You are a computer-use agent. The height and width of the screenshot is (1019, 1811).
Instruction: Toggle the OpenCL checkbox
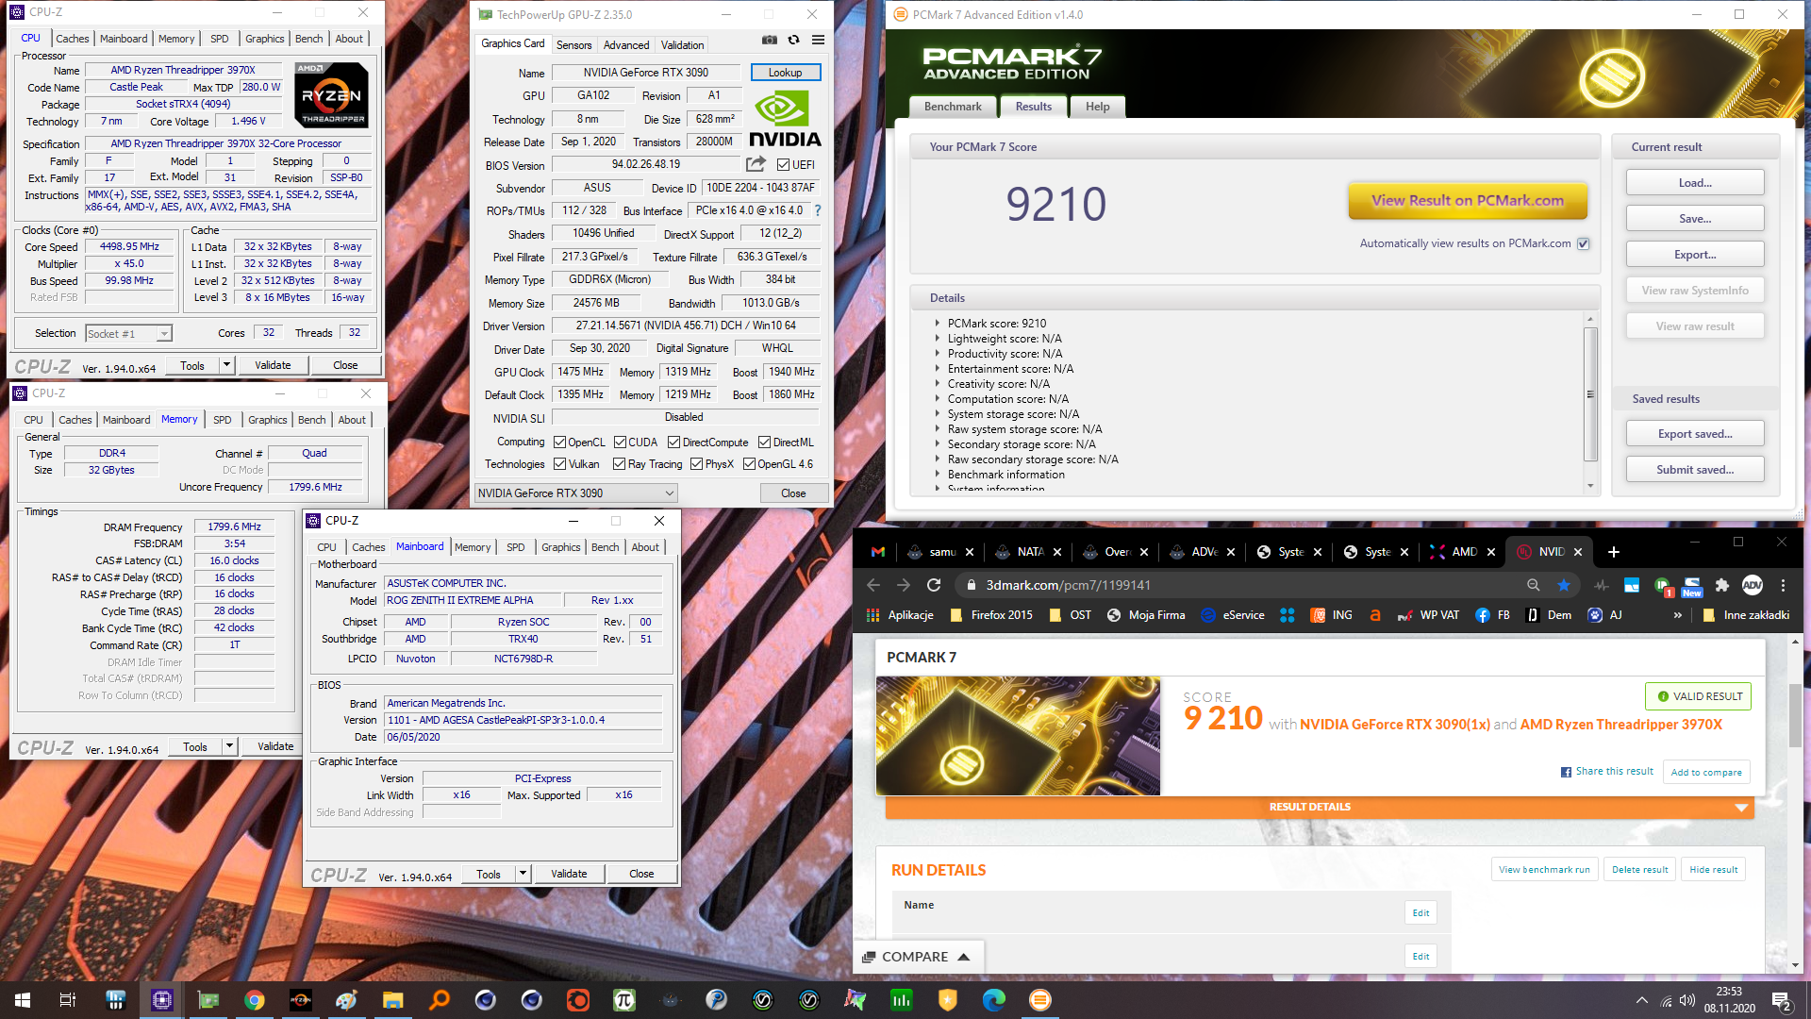[x=559, y=443]
